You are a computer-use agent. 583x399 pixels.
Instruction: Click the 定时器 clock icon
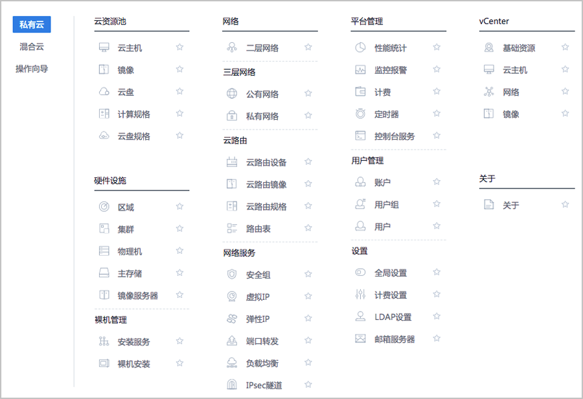360,113
